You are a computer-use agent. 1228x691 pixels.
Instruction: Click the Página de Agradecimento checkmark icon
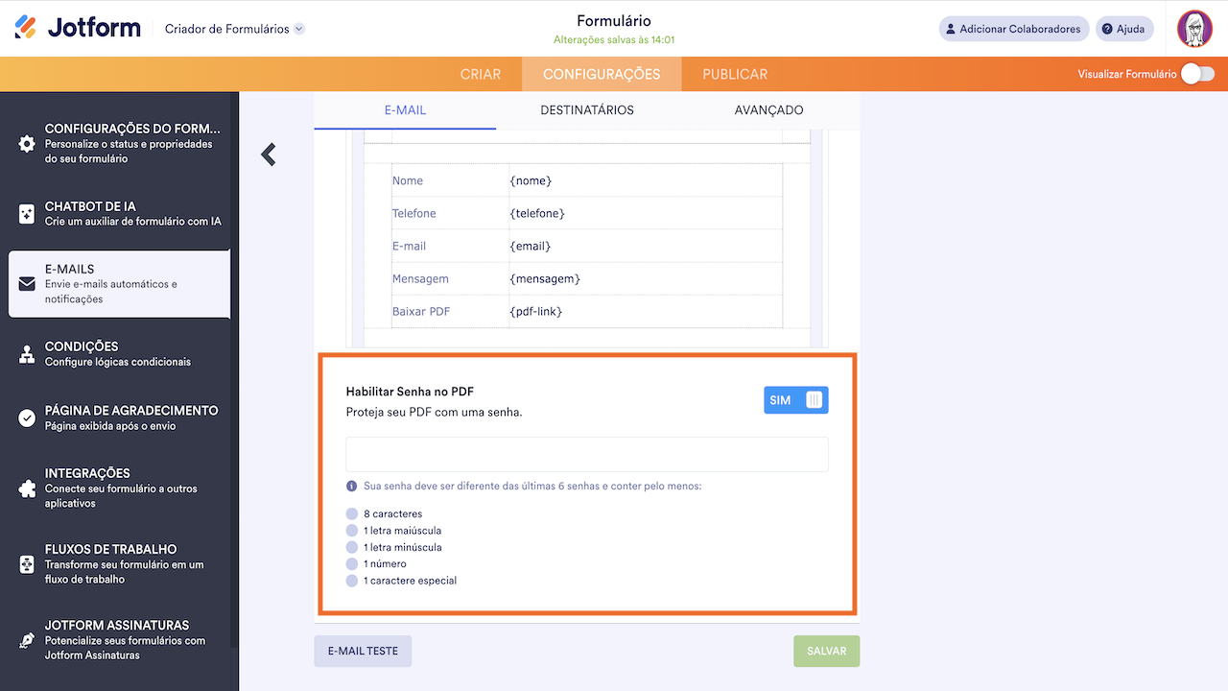click(x=27, y=417)
